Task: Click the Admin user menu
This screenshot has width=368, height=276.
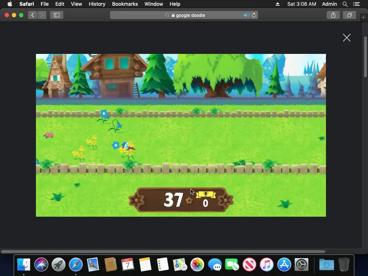Action: (x=329, y=4)
